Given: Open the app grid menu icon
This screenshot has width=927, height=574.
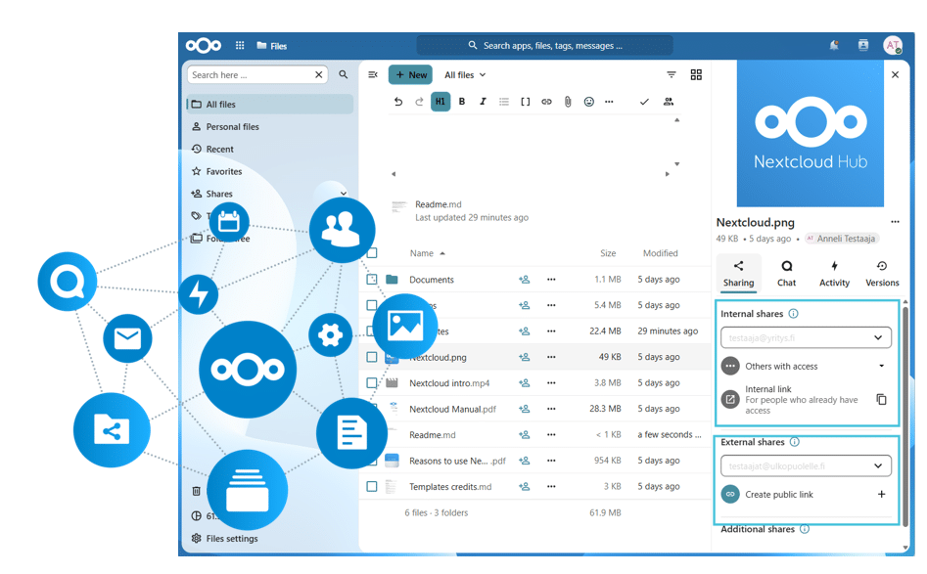Looking at the screenshot, I should click(x=240, y=46).
